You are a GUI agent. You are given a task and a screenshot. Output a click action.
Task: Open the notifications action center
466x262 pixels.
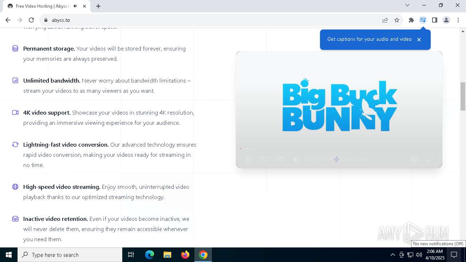pos(454,255)
